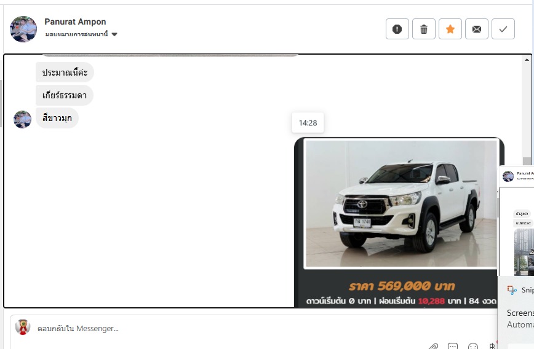Toggle the orange star follow-up marker
This screenshot has height=349, width=534.
pyautogui.click(x=450, y=29)
